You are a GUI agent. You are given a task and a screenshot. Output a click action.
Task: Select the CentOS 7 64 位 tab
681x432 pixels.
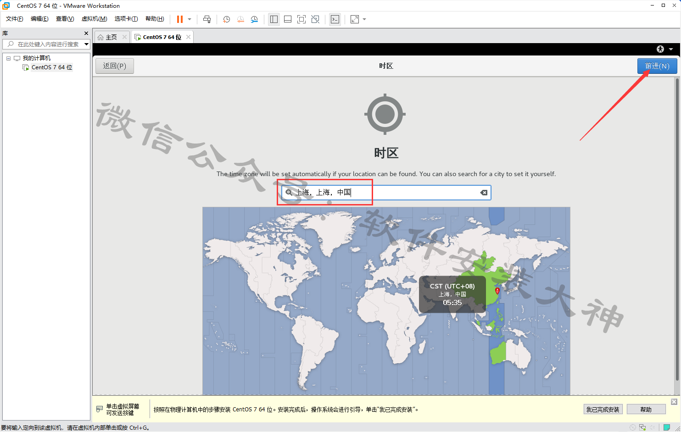162,37
